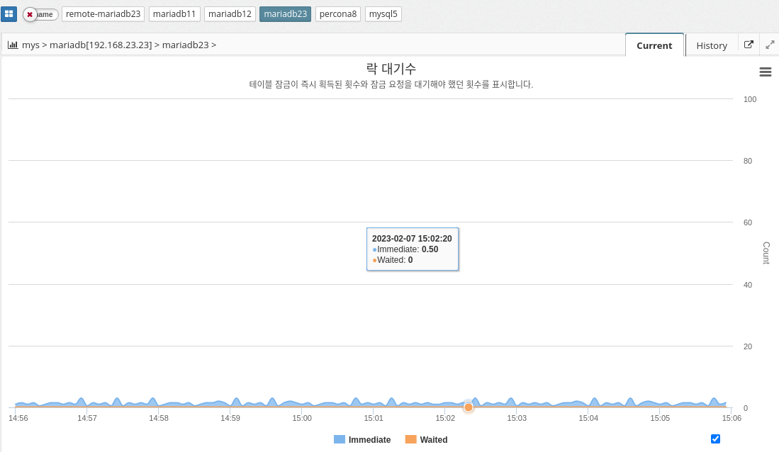The height and width of the screenshot is (452, 779).
Task: Click the bar chart icon in breadcrumb
Action: (13, 45)
